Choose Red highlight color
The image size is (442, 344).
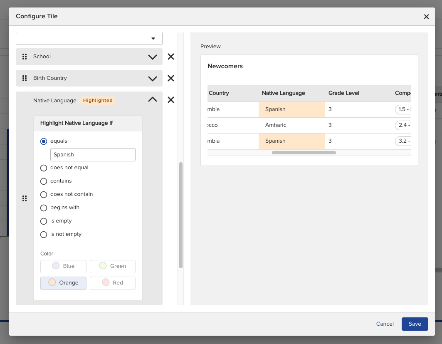112,283
